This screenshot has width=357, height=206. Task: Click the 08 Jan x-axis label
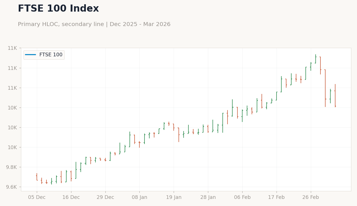[x=139, y=197]
